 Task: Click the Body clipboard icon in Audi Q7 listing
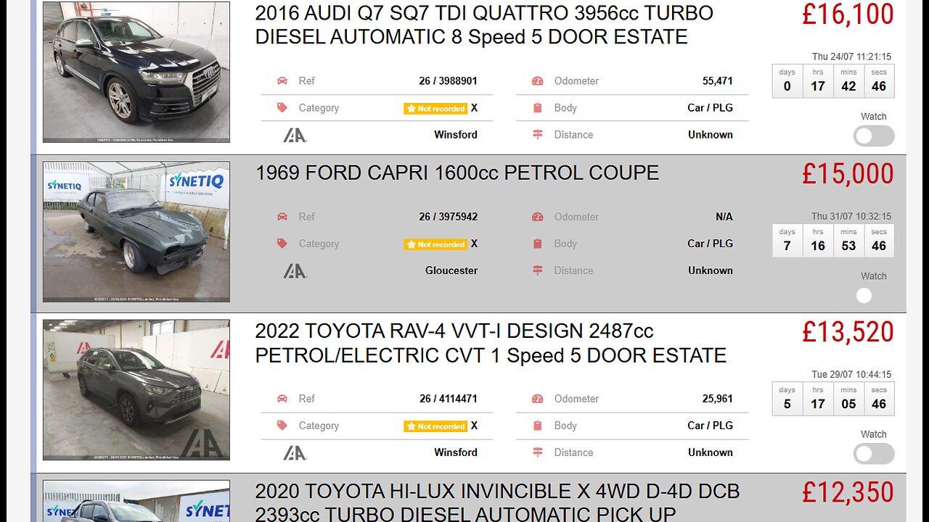538,108
